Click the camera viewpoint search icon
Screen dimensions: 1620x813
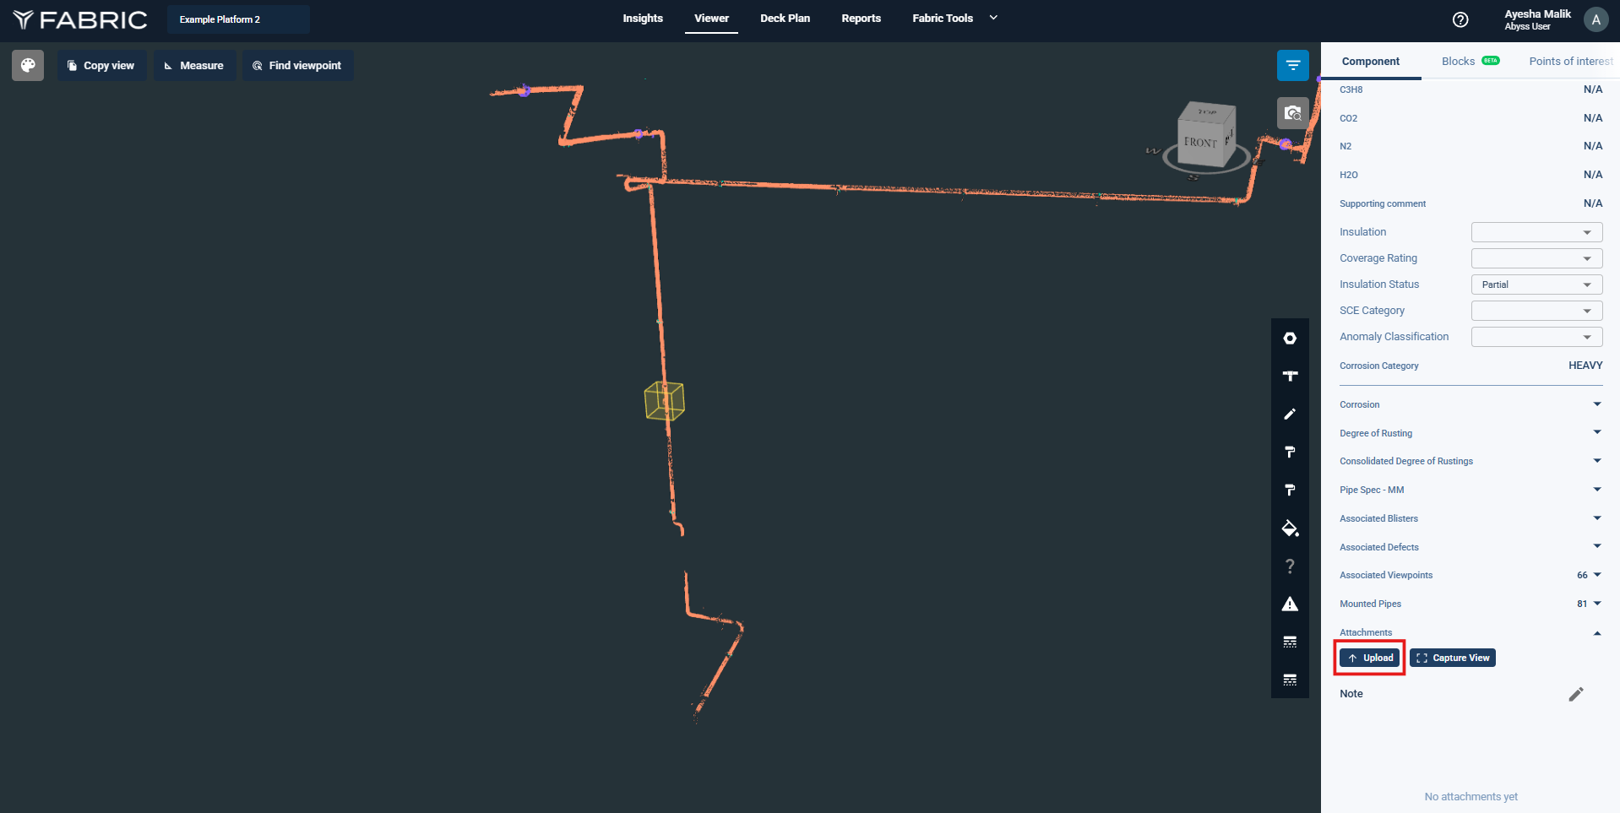1292,112
